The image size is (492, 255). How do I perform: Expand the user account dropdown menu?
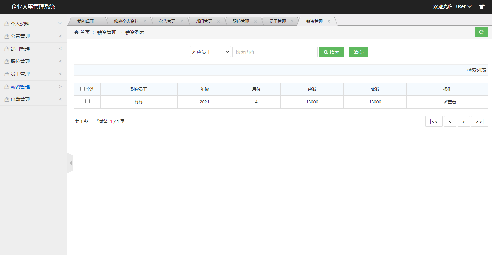coord(464,6)
